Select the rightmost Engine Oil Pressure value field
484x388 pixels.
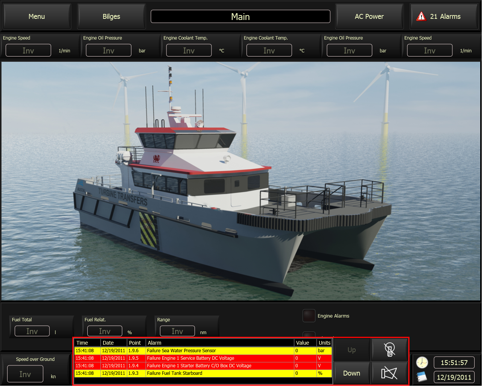[x=349, y=50]
